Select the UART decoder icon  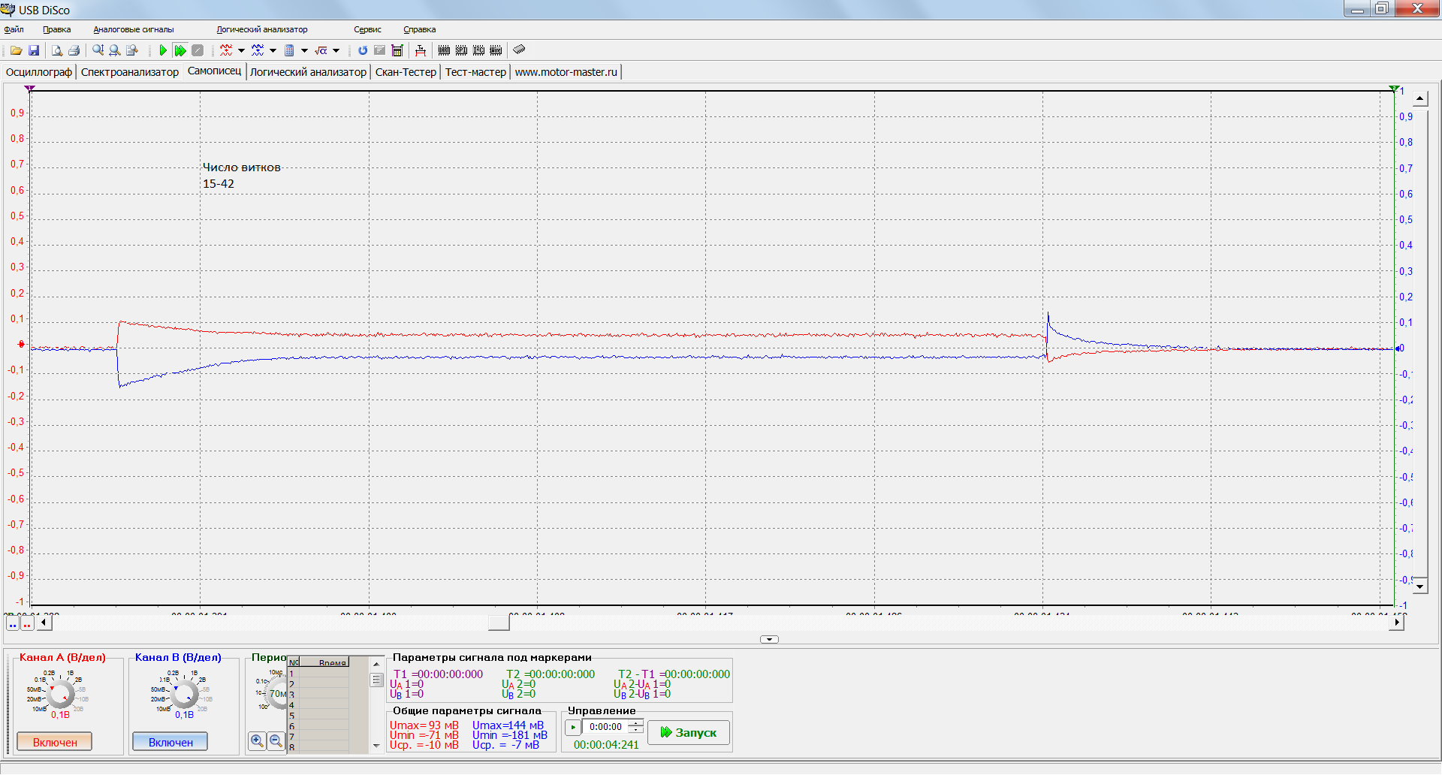click(444, 50)
